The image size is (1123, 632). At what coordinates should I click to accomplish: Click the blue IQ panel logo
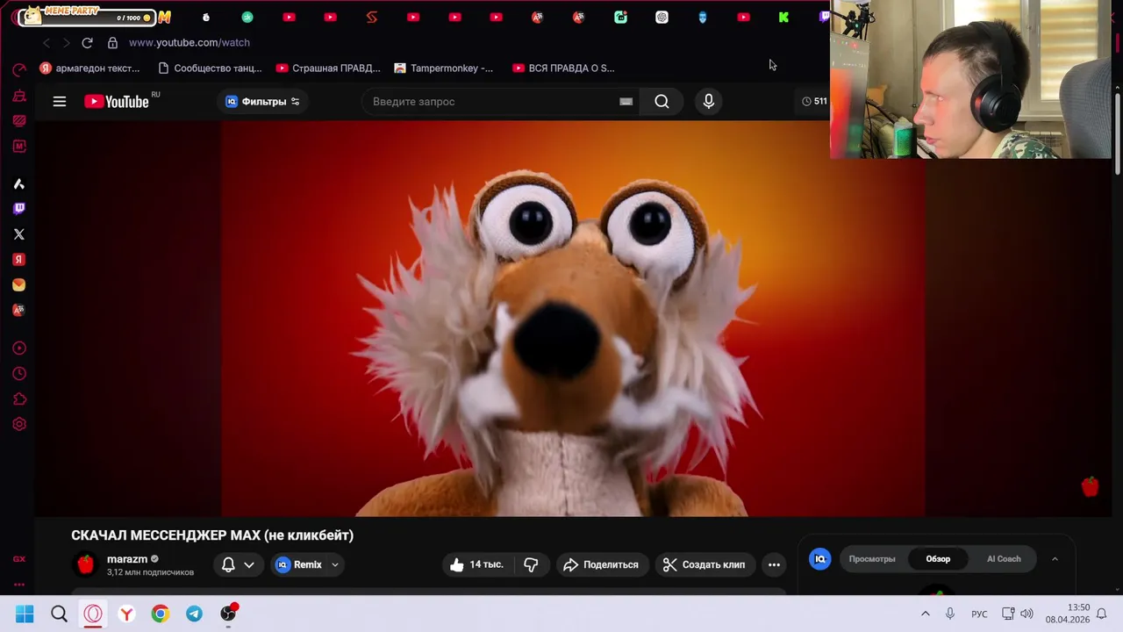tap(820, 559)
